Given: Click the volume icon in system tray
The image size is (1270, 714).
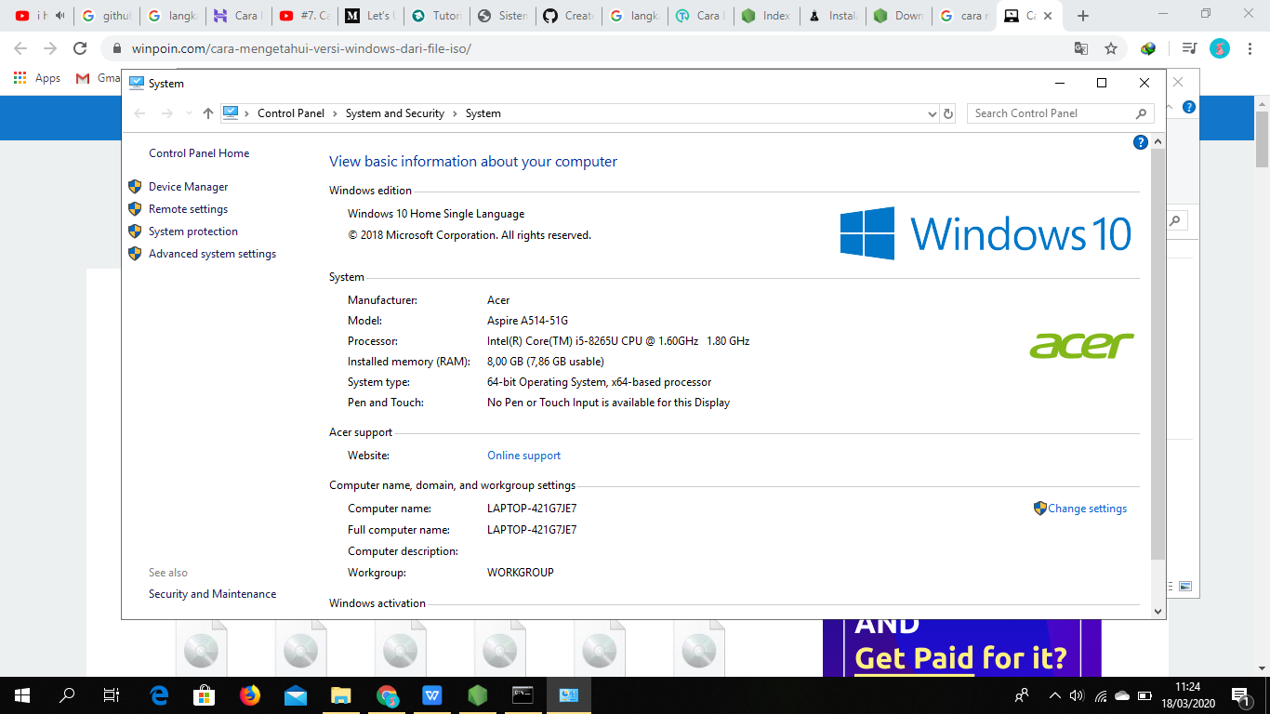Looking at the screenshot, I should (x=1078, y=694).
